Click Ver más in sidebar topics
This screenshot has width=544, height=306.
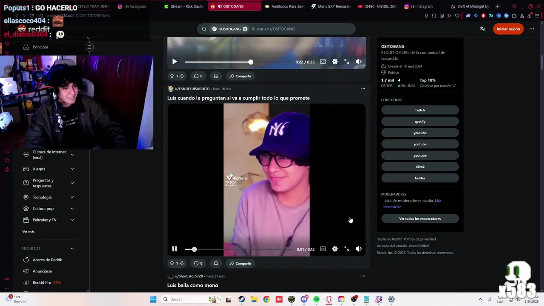coord(28,232)
